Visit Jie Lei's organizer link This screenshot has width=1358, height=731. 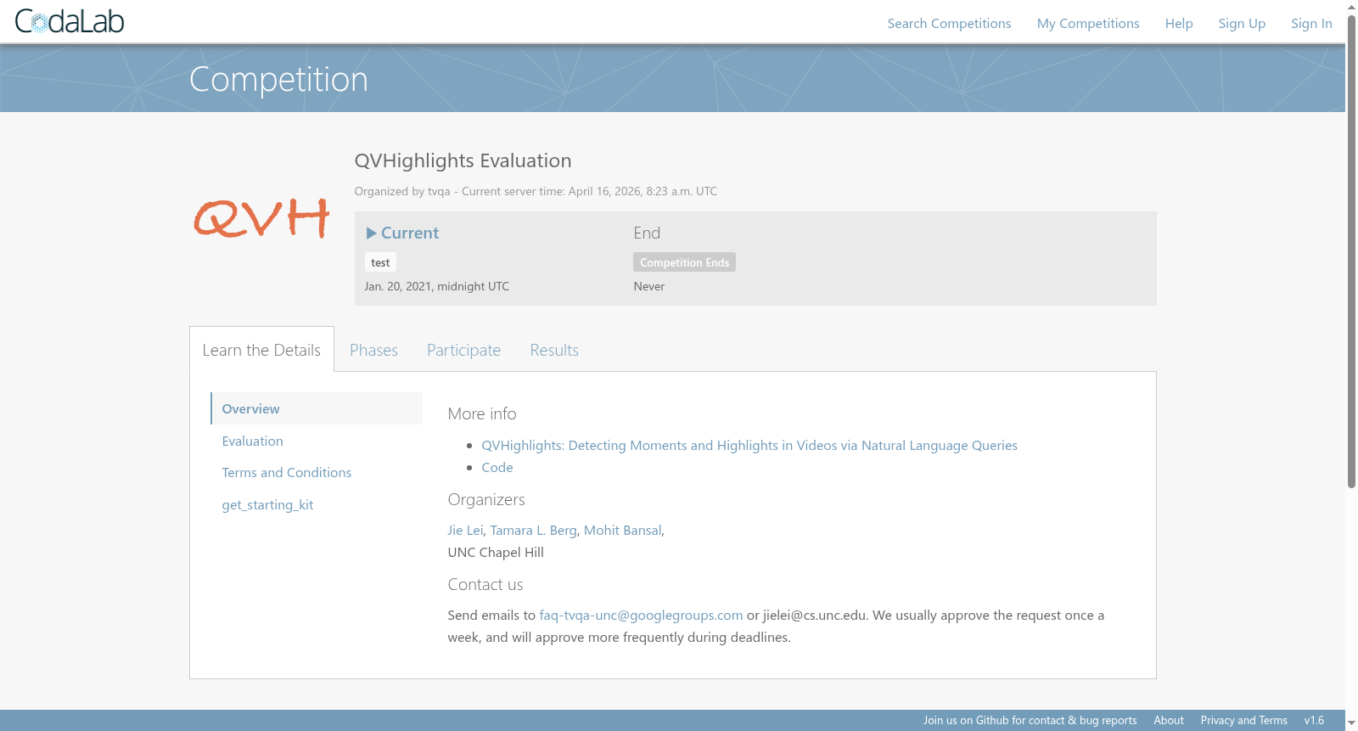point(465,530)
